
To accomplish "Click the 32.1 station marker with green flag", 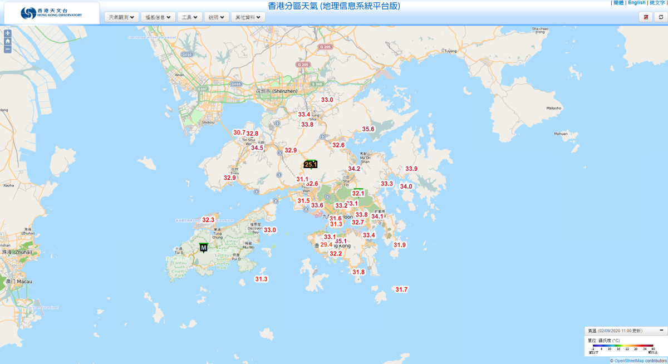I will (358, 193).
